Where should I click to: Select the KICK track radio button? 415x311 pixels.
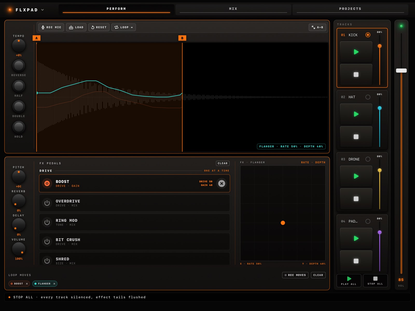(368, 35)
